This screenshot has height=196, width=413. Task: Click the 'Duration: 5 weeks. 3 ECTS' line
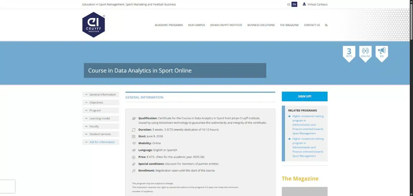click(178, 130)
